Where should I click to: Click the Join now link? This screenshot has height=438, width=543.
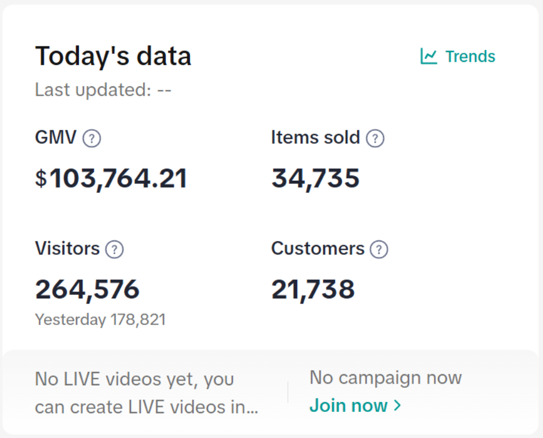pos(348,406)
